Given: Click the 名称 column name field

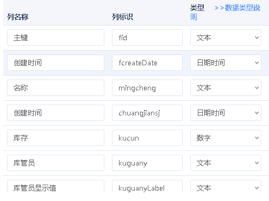Looking at the screenshot, I should [55, 88].
